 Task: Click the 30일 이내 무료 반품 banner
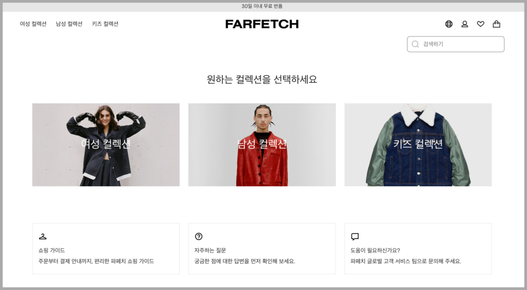[x=262, y=6]
